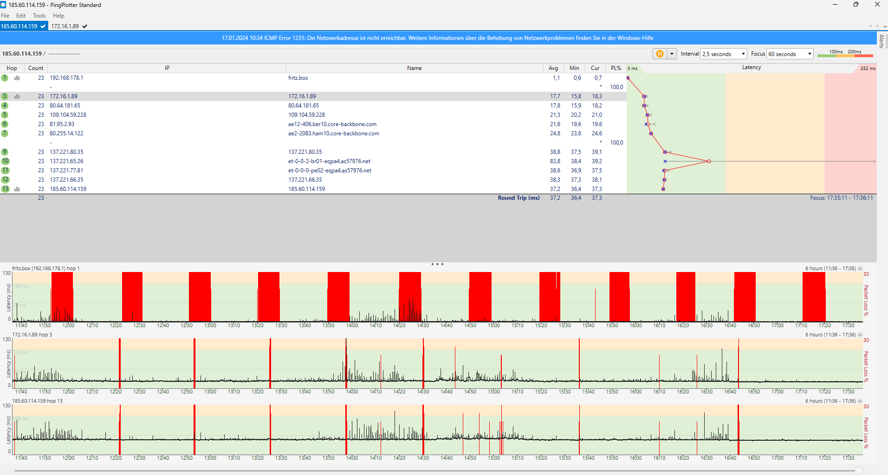
Task: Toggle the graph icon for hop 1
Action: (17, 78)
